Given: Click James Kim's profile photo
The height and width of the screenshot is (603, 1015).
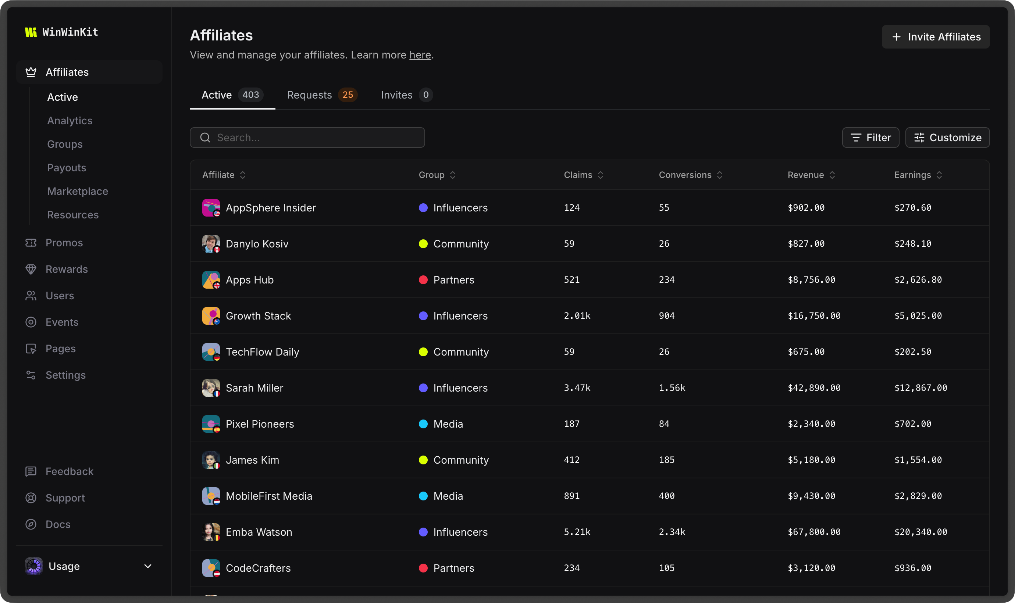Looking at the screenshot, I should (211, 460).
